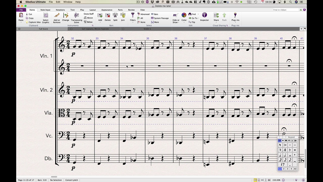Collapse the ribbon with green arrow

(x=301, y=10)
